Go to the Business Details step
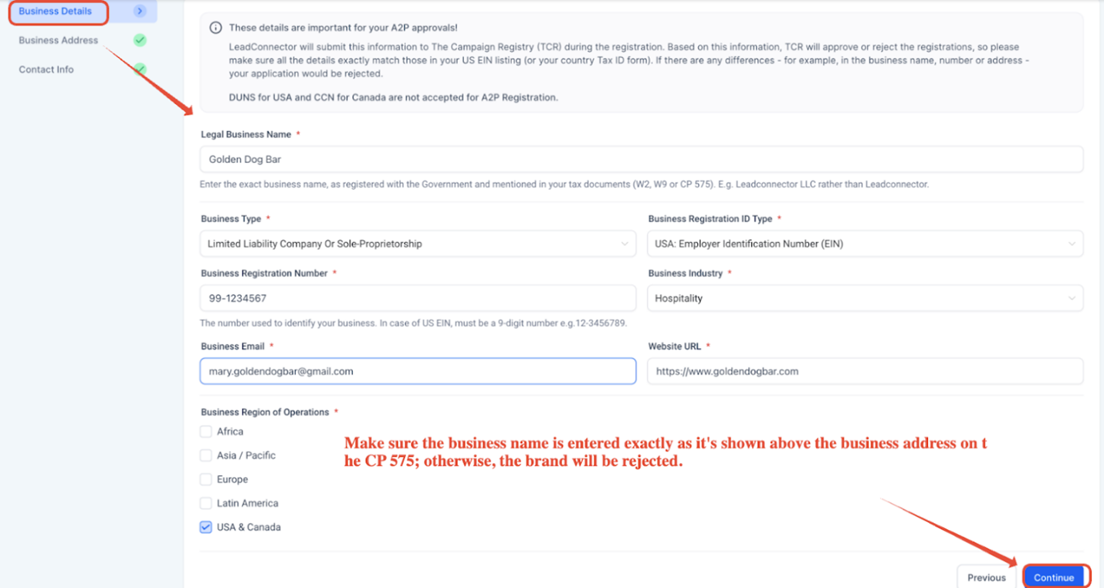This screenshot has width=1104, height=588. coord(55,11)
